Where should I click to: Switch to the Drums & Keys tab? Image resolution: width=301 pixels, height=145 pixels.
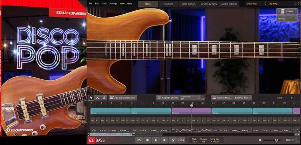(209, 4)
